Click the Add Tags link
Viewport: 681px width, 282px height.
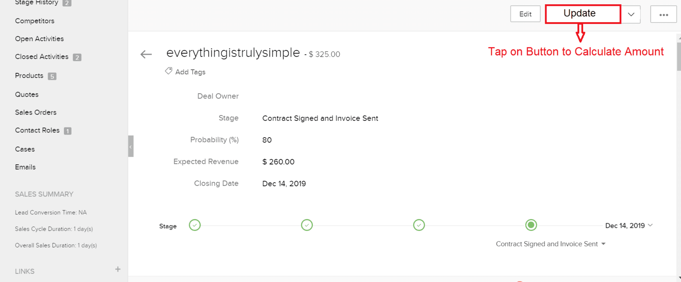tap(190, 72)
